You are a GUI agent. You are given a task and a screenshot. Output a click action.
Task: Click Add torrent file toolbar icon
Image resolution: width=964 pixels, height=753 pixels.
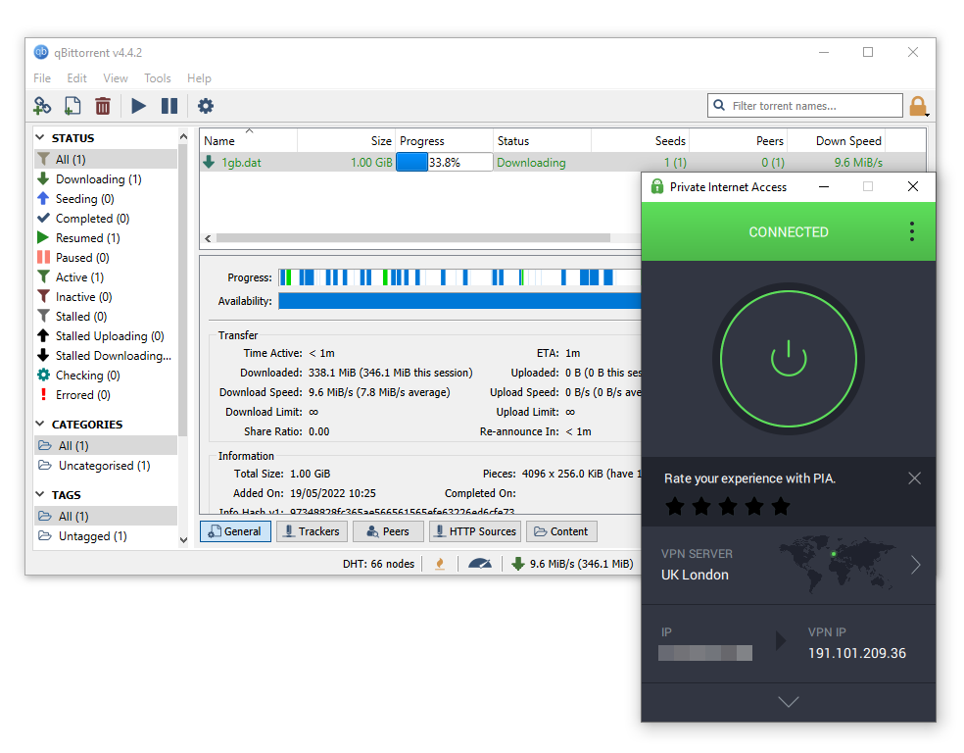(72, 106)
